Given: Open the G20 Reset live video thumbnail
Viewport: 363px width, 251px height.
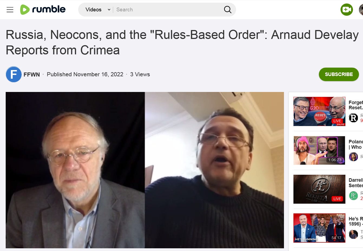Looking at the screenshot, I should click(x=319, y=111).
